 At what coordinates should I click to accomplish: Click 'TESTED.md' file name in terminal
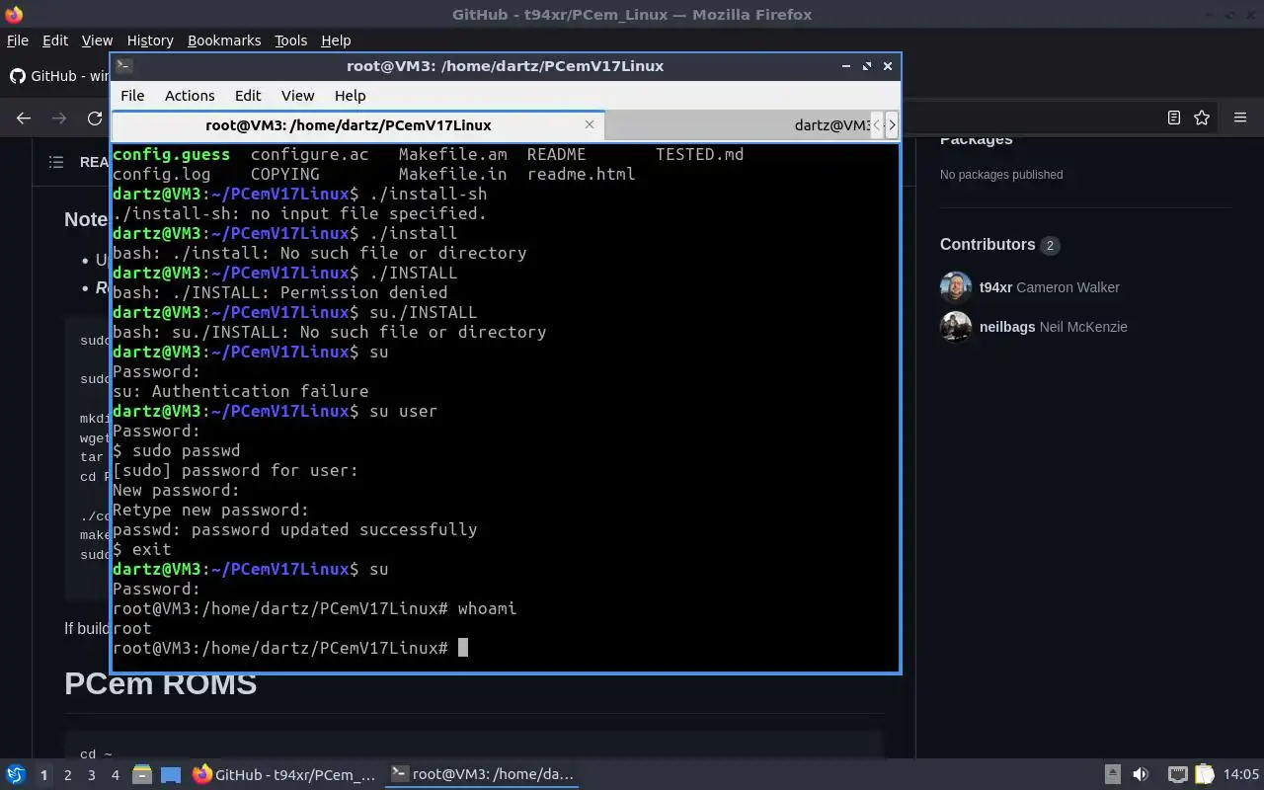[699, 154]
